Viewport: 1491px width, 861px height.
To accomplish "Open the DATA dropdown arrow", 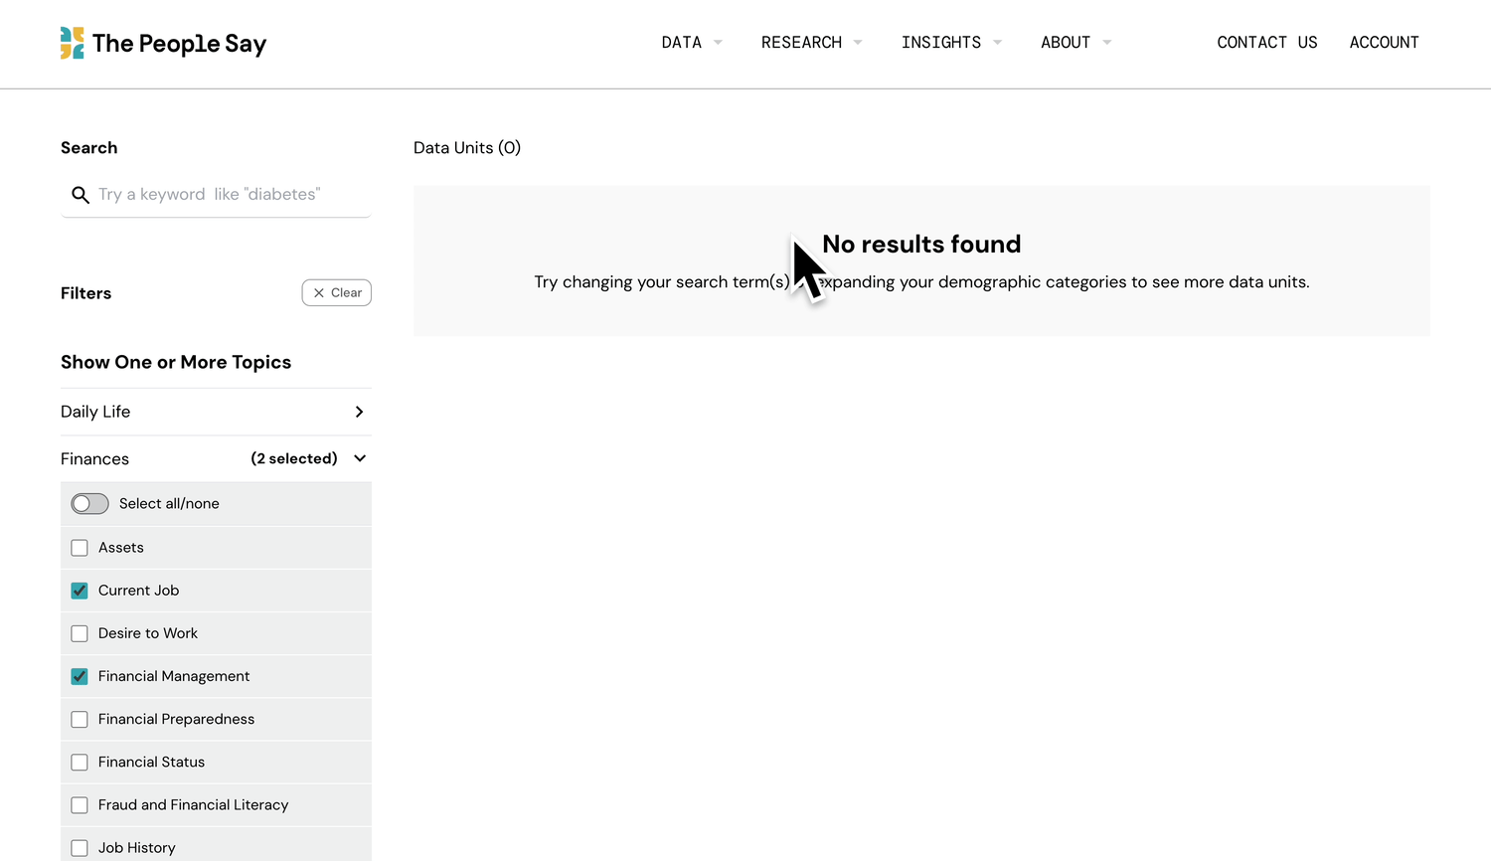I will pos(718,43).
